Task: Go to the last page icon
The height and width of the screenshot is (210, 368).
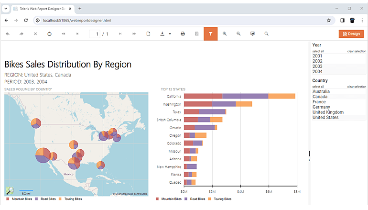Action: tap(134, 34)
